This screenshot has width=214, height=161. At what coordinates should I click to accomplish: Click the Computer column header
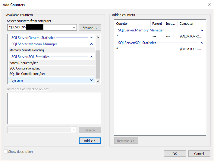pos(187,24)
